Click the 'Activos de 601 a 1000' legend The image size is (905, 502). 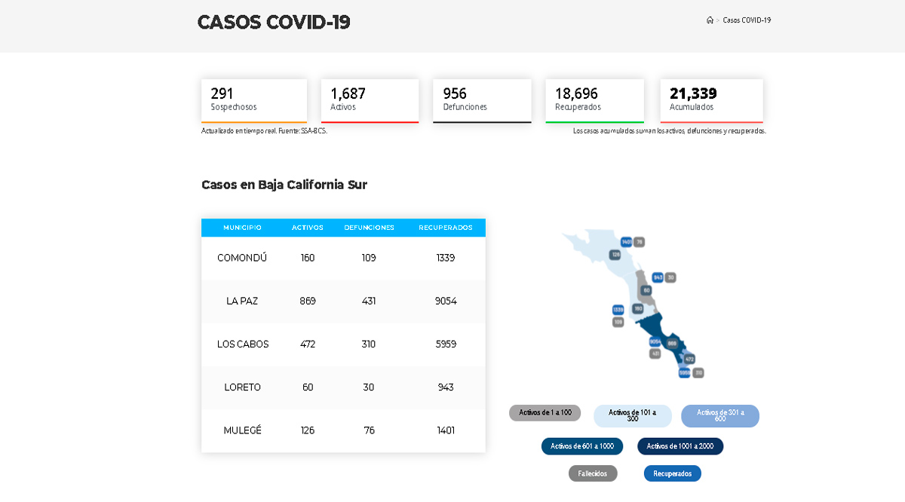click(x=581, y=446)
